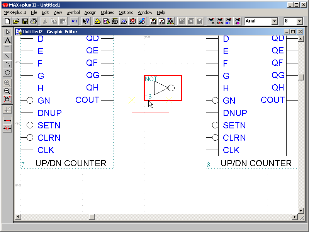The height and width of the screenshot is (232, 309).
Task: Click the vertical scrollbar down arrow
Action: 301,210
